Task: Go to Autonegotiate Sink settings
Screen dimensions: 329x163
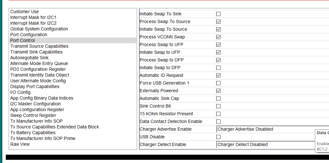Action: point(30,58)
